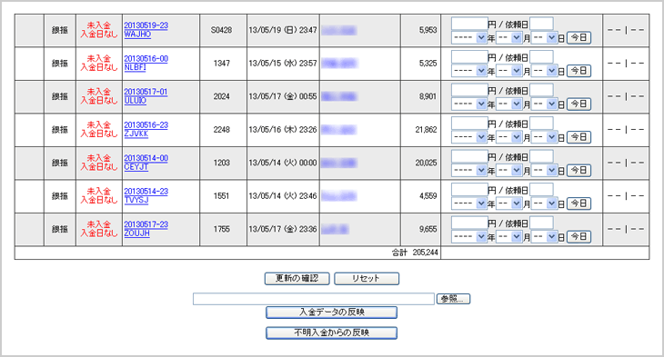Focus the file path field beside 参照
This screenshot has width=664, height=357.
coord(314,299)
